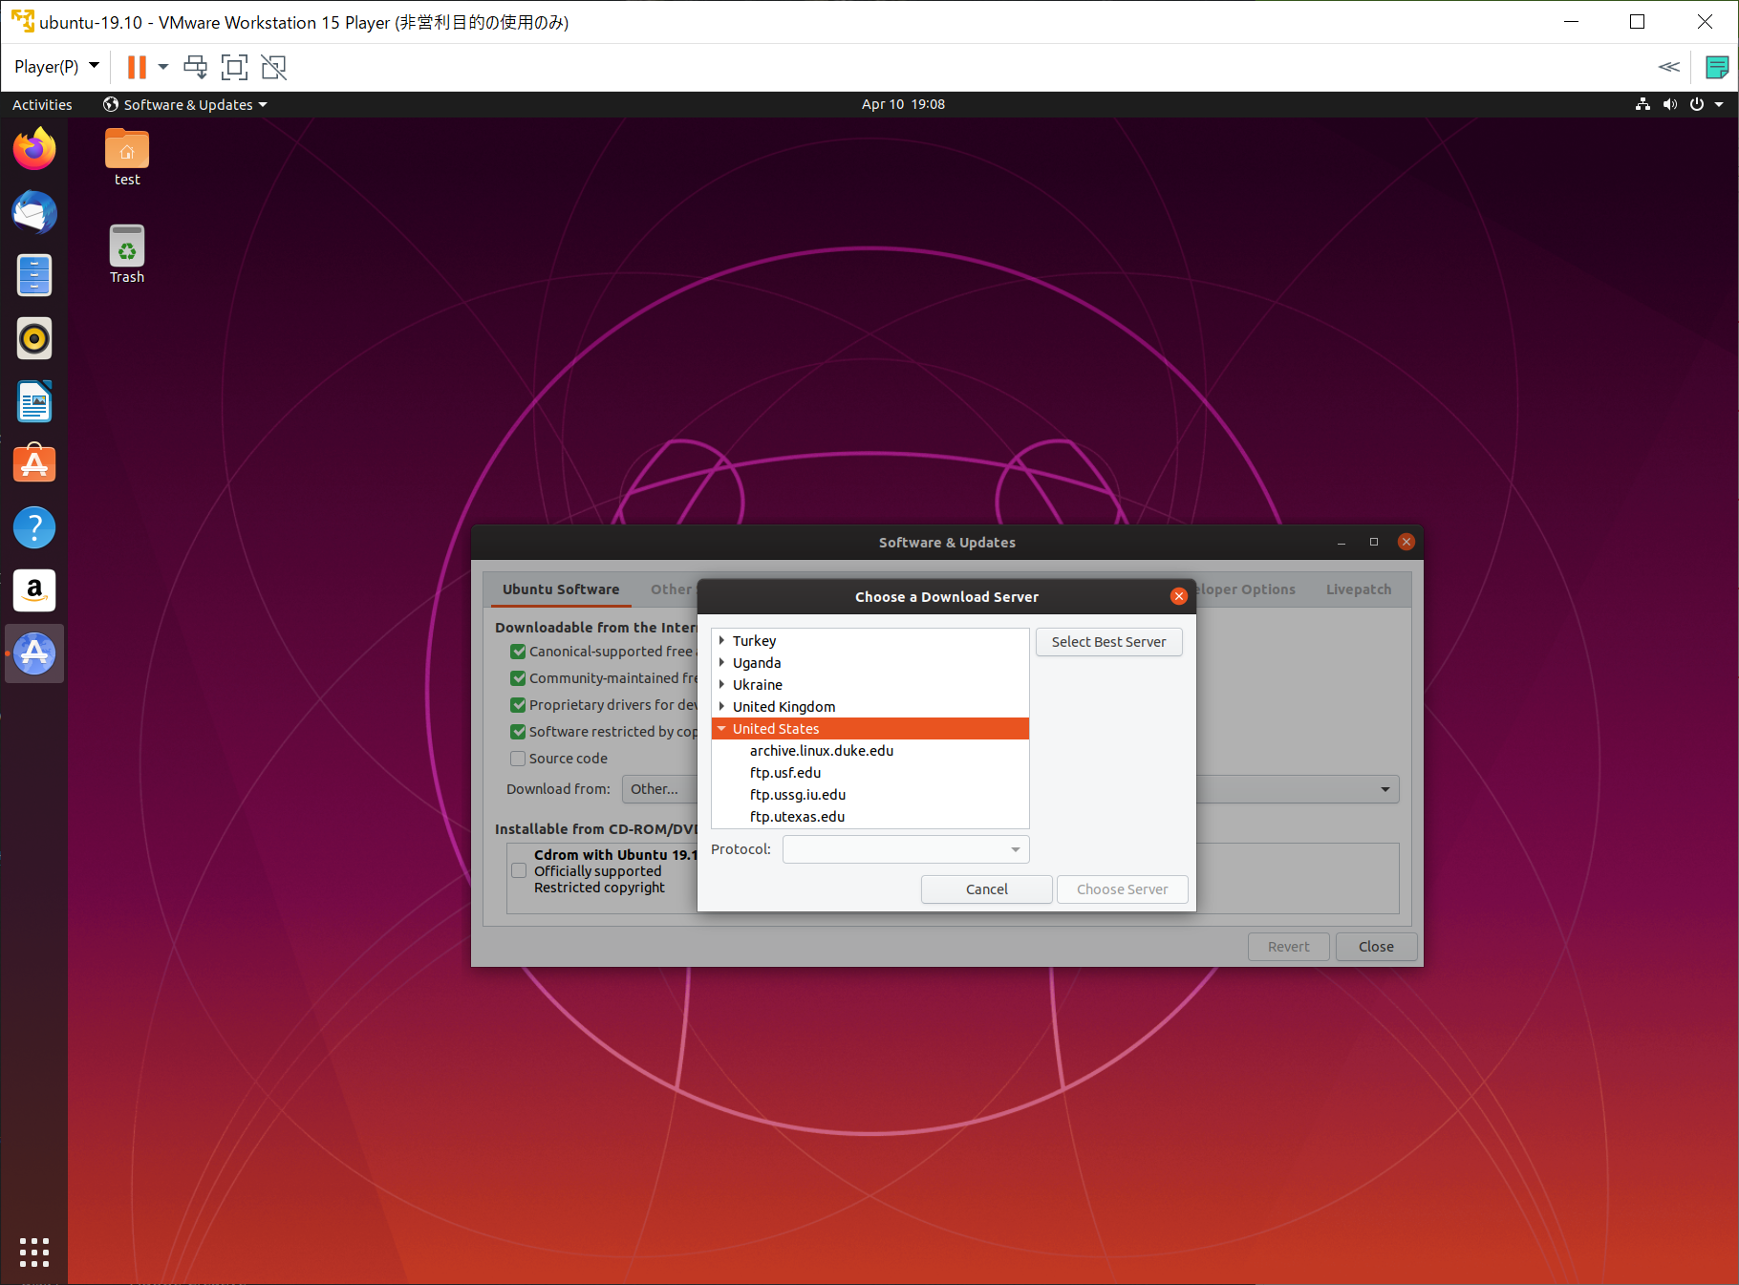This screenshot has width=1739, height=1285.
Task: Pause the virtual machine in VMware toolbar
Action: [x=137, y=67]
